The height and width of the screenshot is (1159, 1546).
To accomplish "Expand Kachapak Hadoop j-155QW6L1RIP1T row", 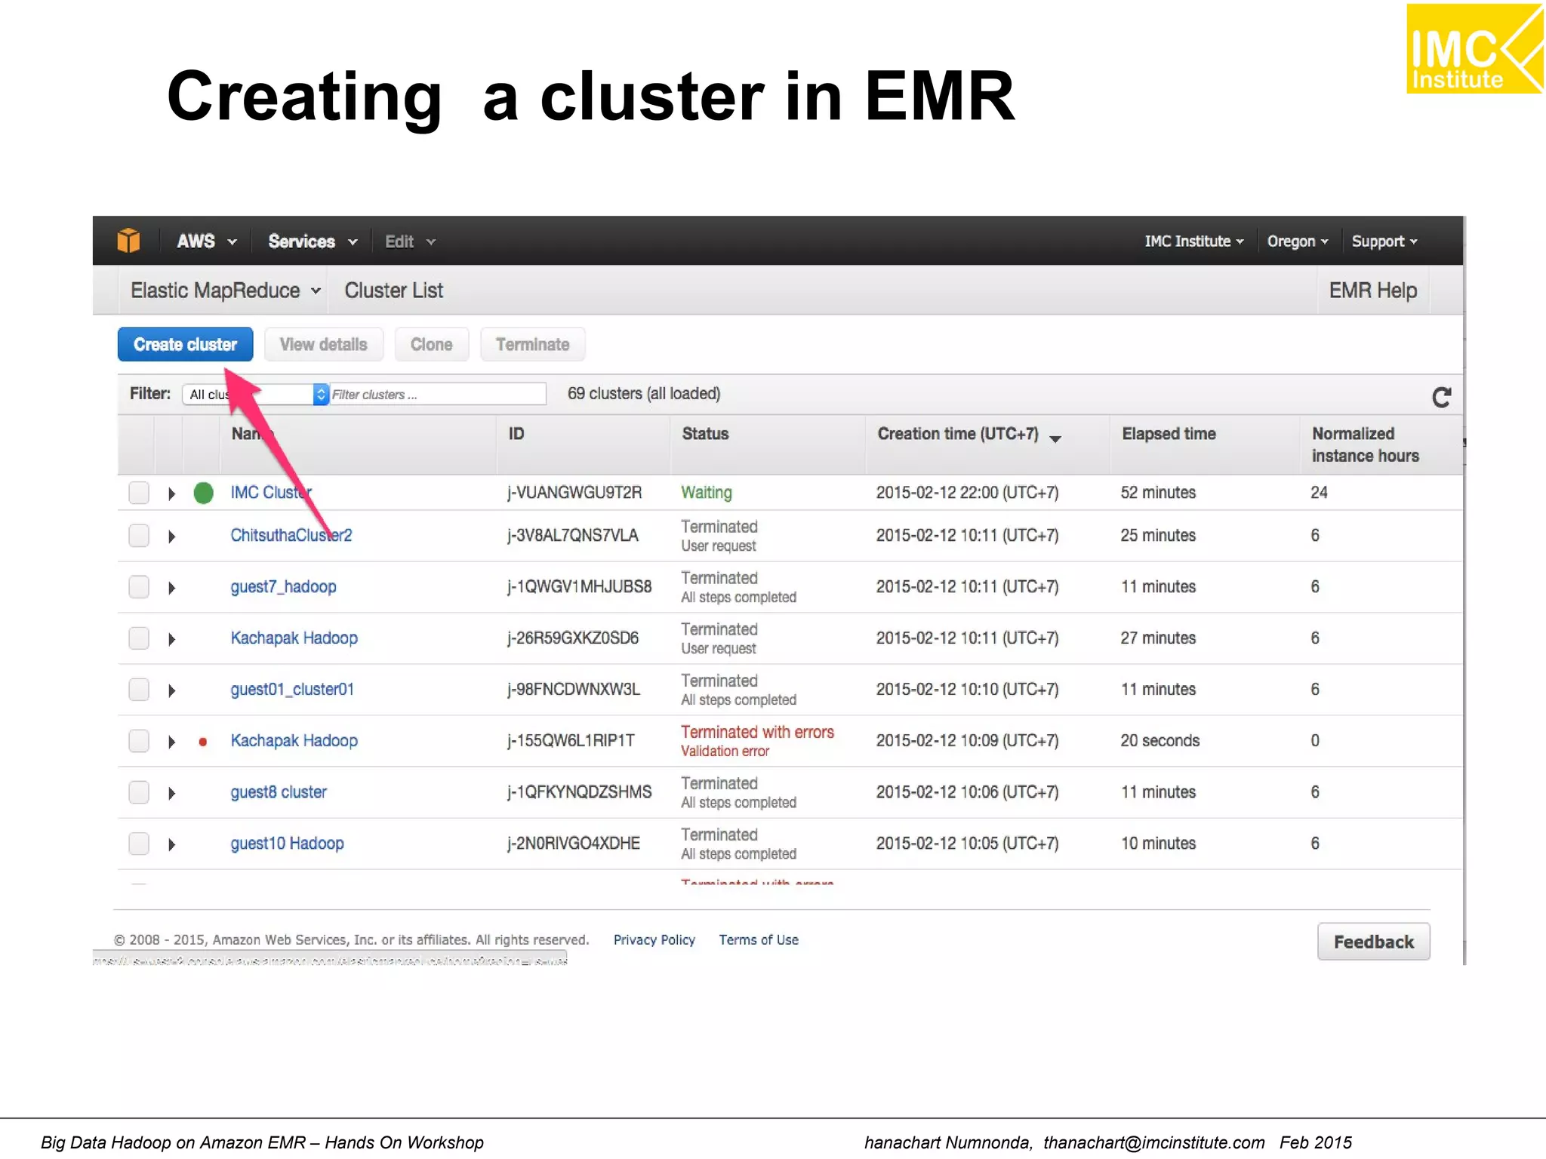I will pos(171,742).
